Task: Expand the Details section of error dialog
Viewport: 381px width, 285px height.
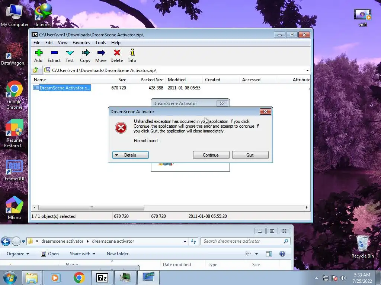Action: tap(131, 155)
